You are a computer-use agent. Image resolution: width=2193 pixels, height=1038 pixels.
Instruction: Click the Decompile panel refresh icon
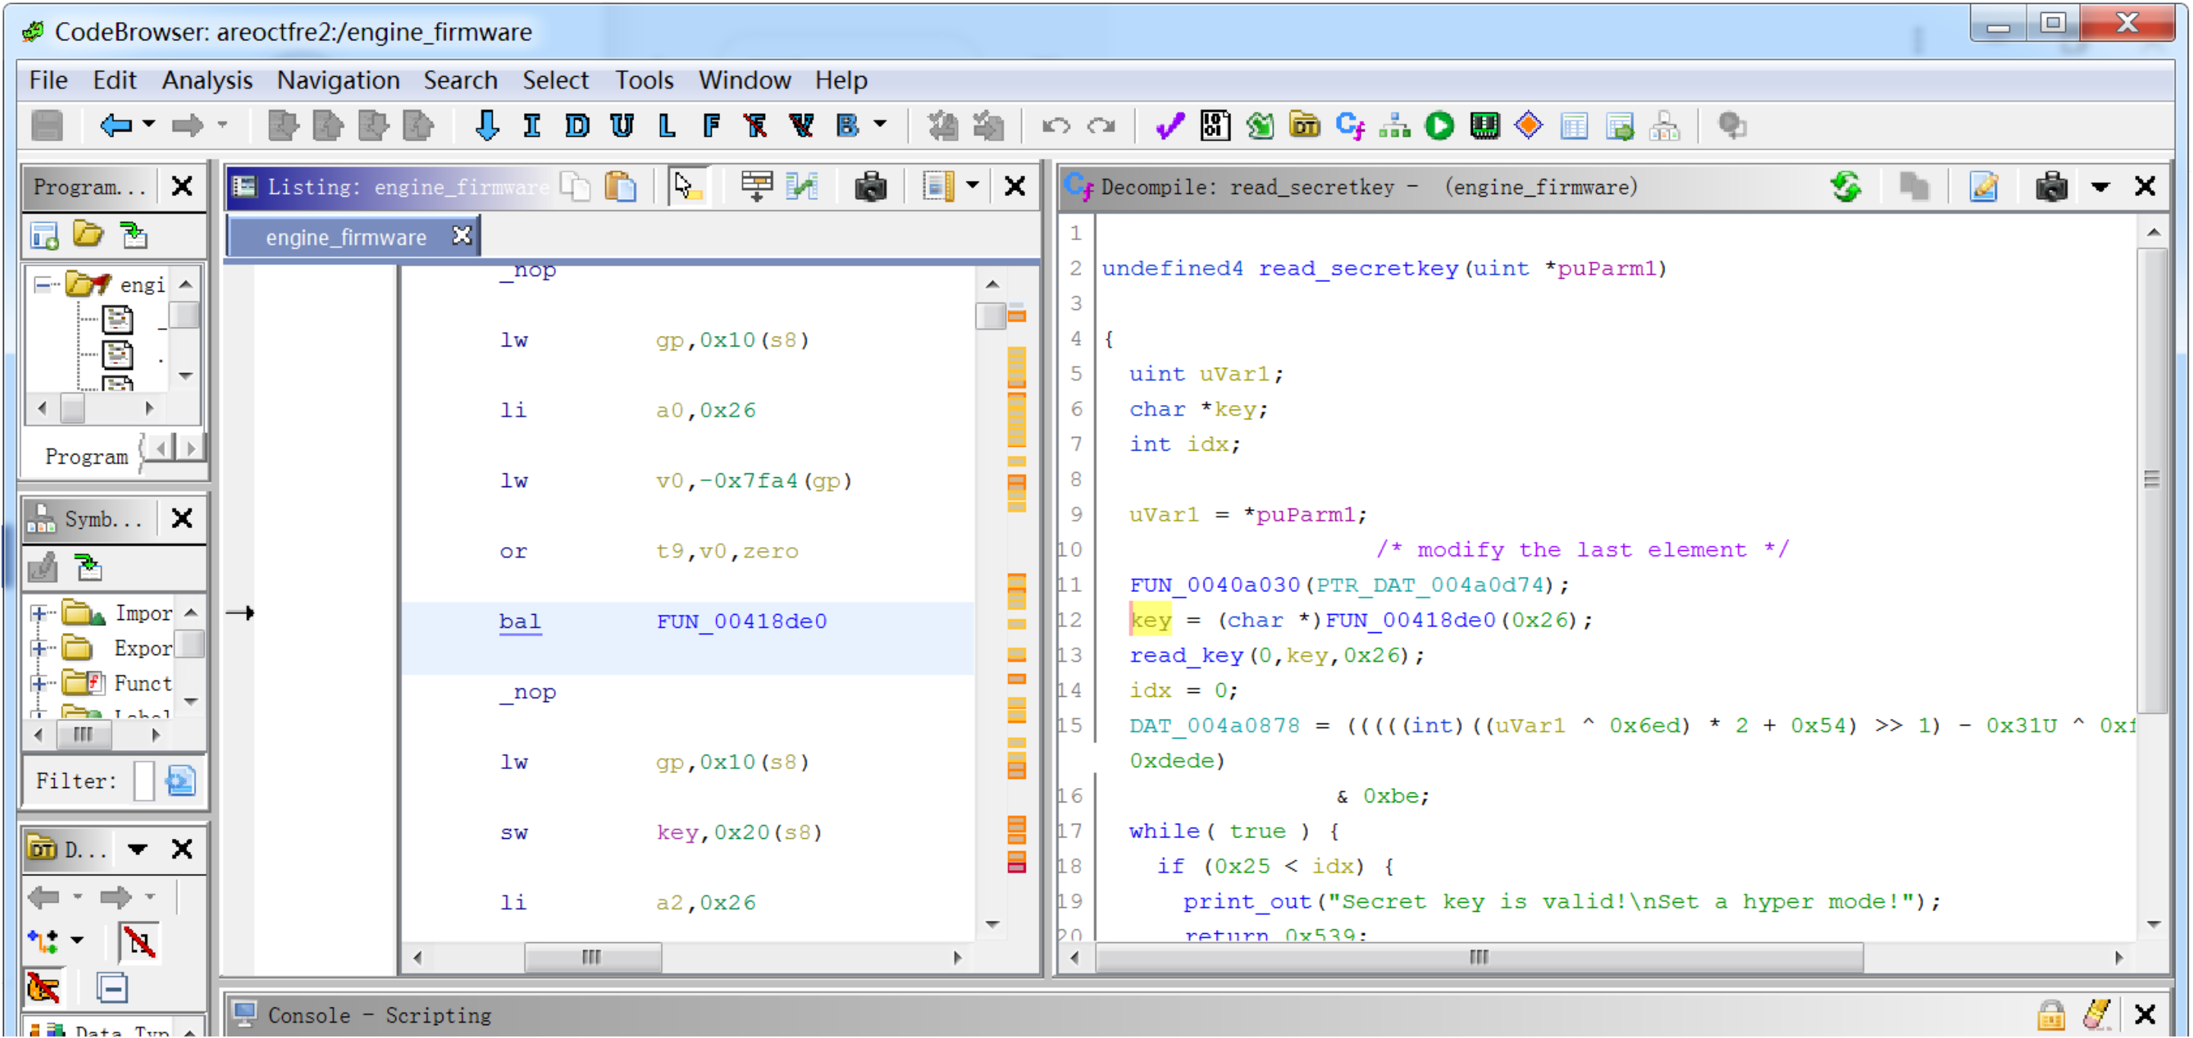(1845, 186)
